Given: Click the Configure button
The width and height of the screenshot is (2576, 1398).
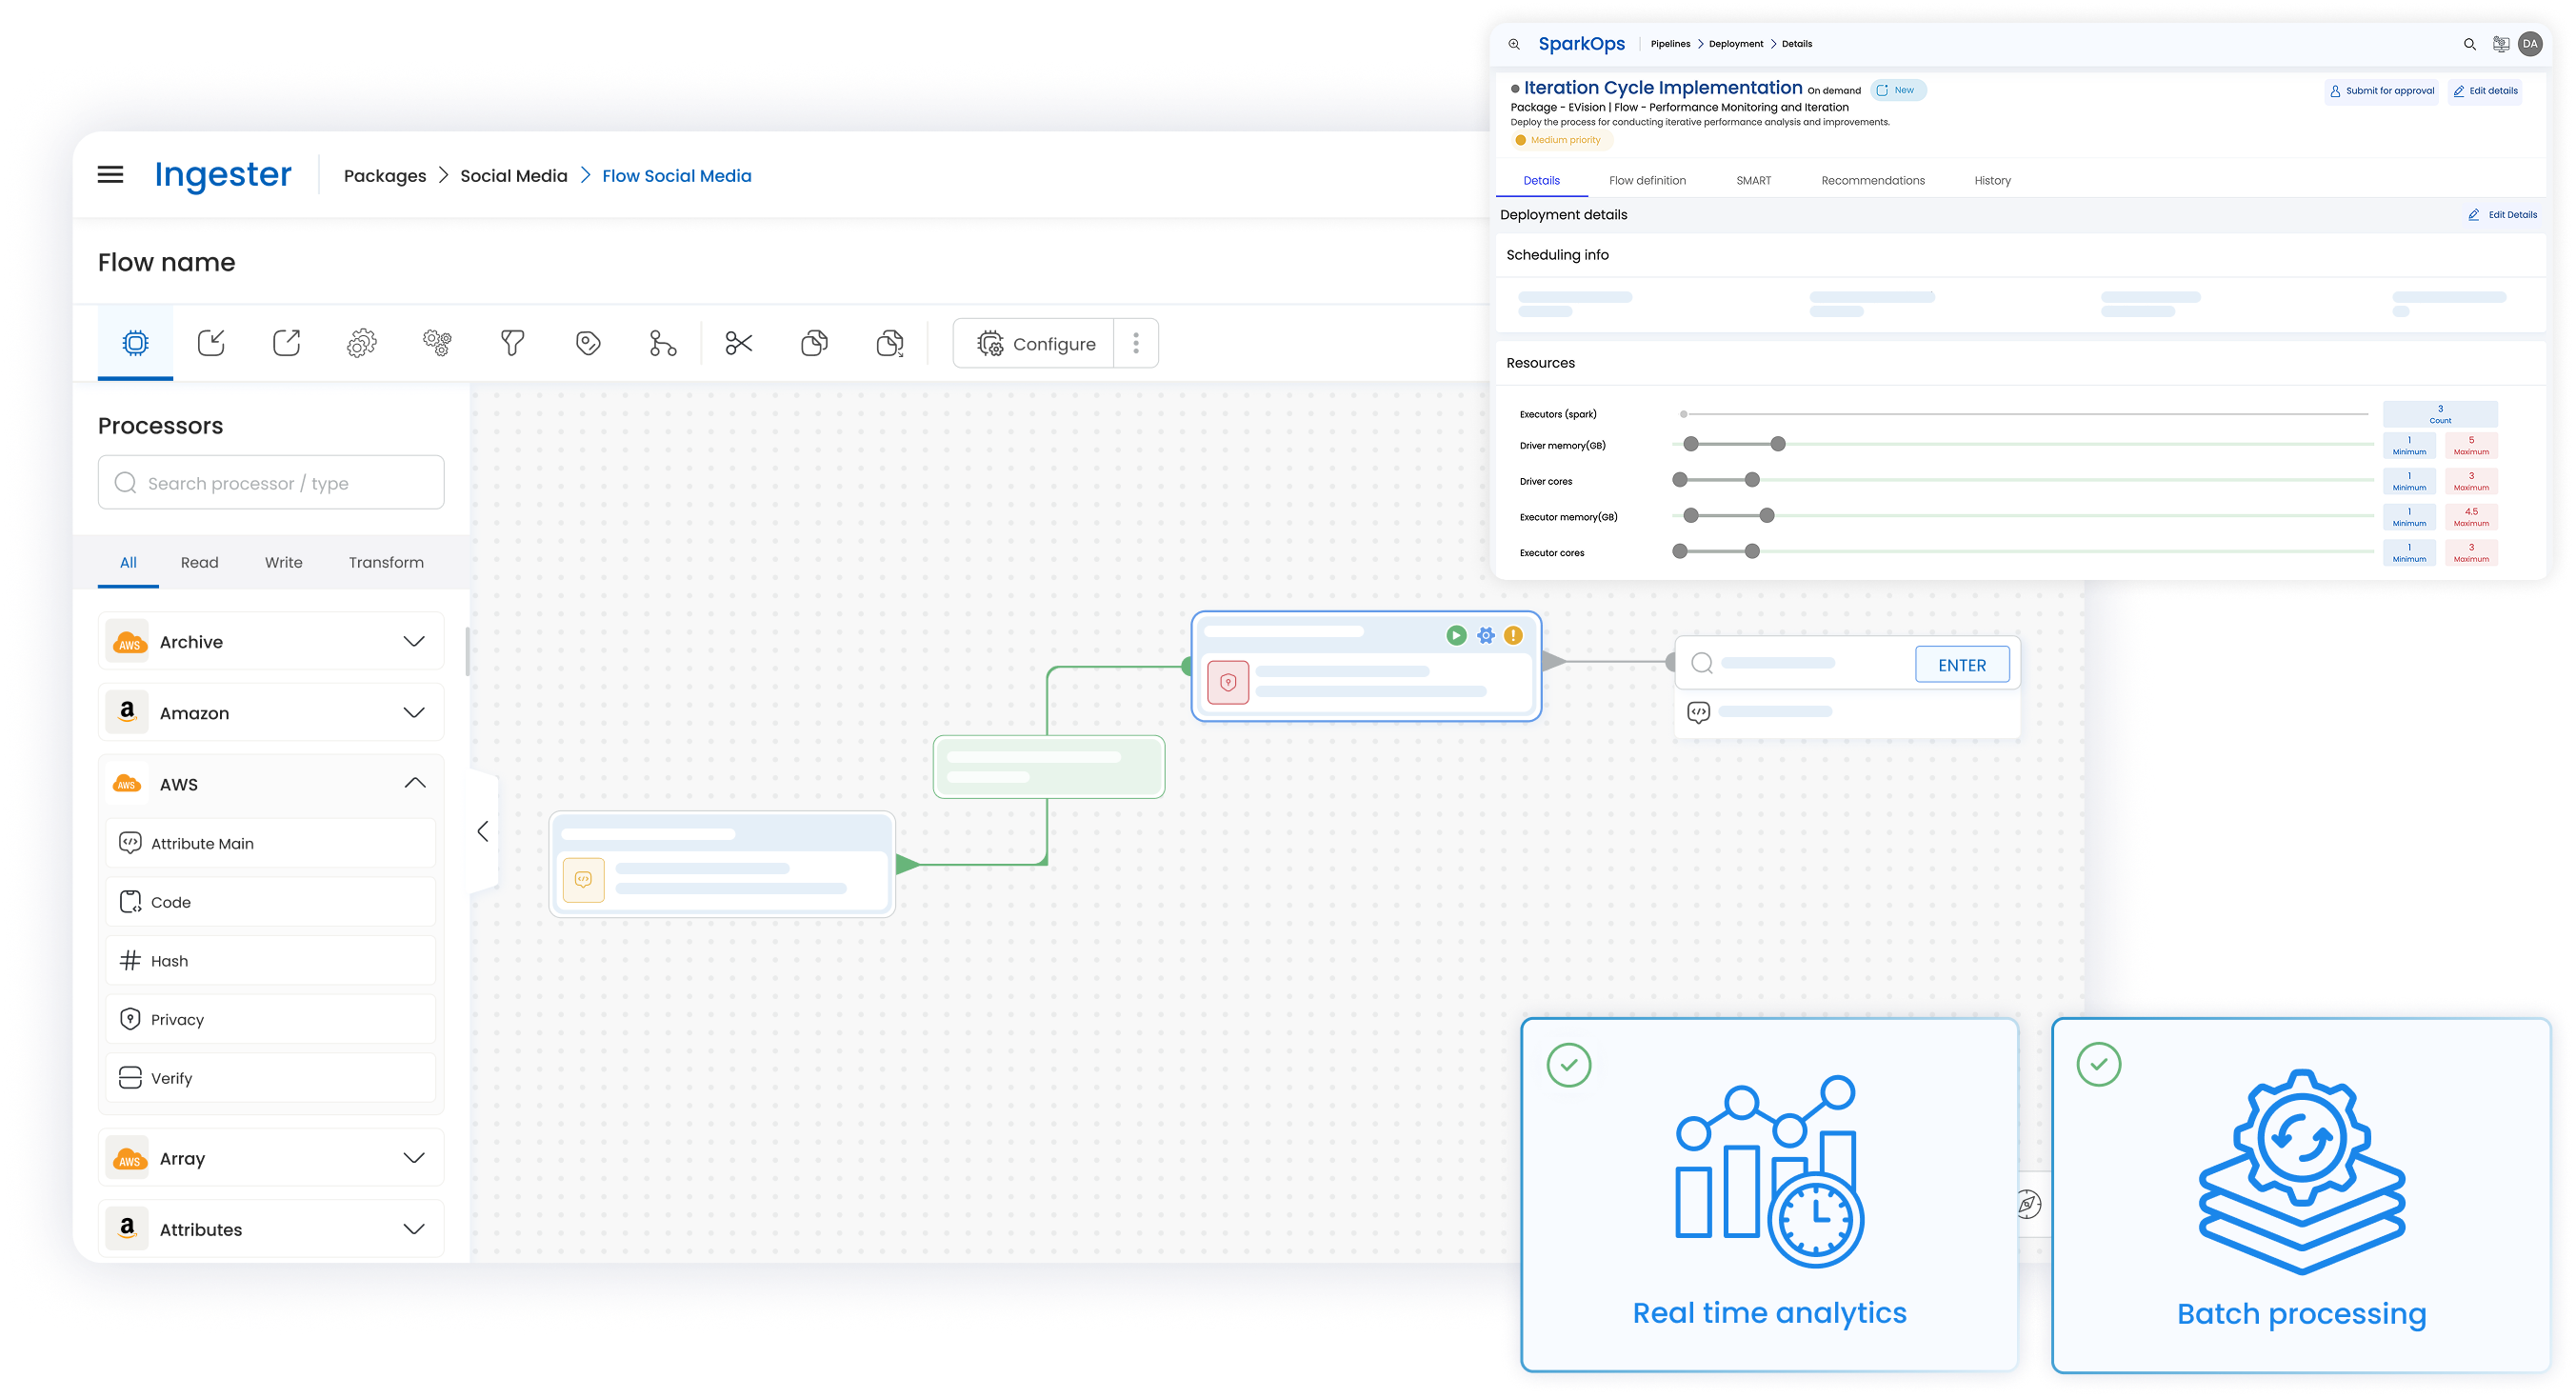Looking at the screenshot, I should pos(1035,344).
